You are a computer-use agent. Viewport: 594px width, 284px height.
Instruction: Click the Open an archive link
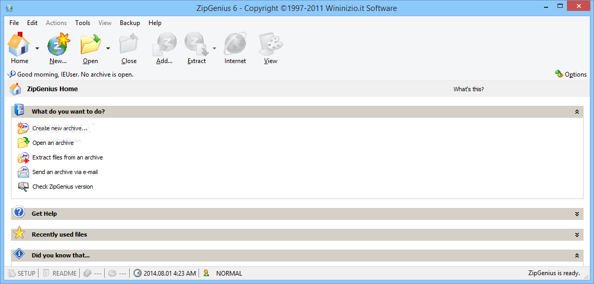[x=53, y=143]
